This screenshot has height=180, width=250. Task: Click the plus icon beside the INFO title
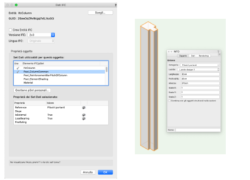[x=171, y=51]
